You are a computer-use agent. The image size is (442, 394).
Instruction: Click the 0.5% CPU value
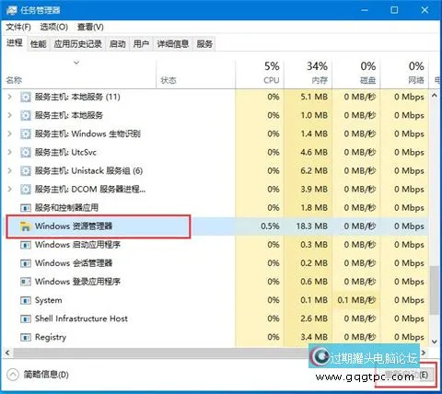[270, 226]
